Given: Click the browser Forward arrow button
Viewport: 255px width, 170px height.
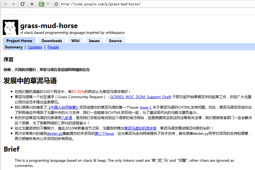Looking at the screenshot, I should [x=13, y=4].
